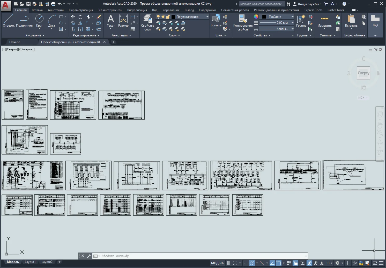Toggle isometric drafting in status bar
This screenshot has width=386, height=268.
click(262, 263)
